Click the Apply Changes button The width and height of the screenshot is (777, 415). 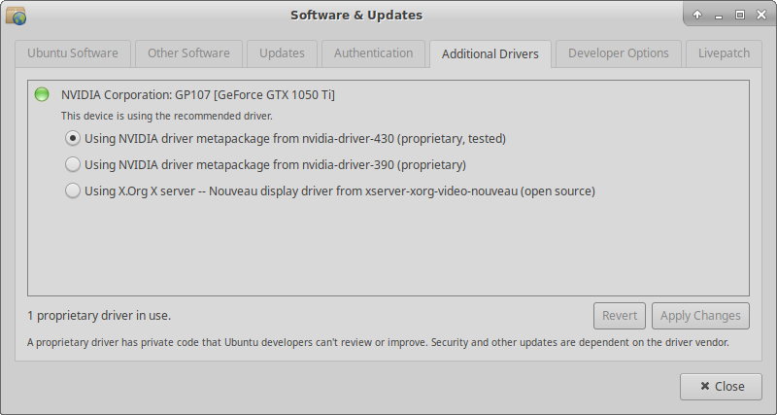pyautogui.click(x=700, y=315)
